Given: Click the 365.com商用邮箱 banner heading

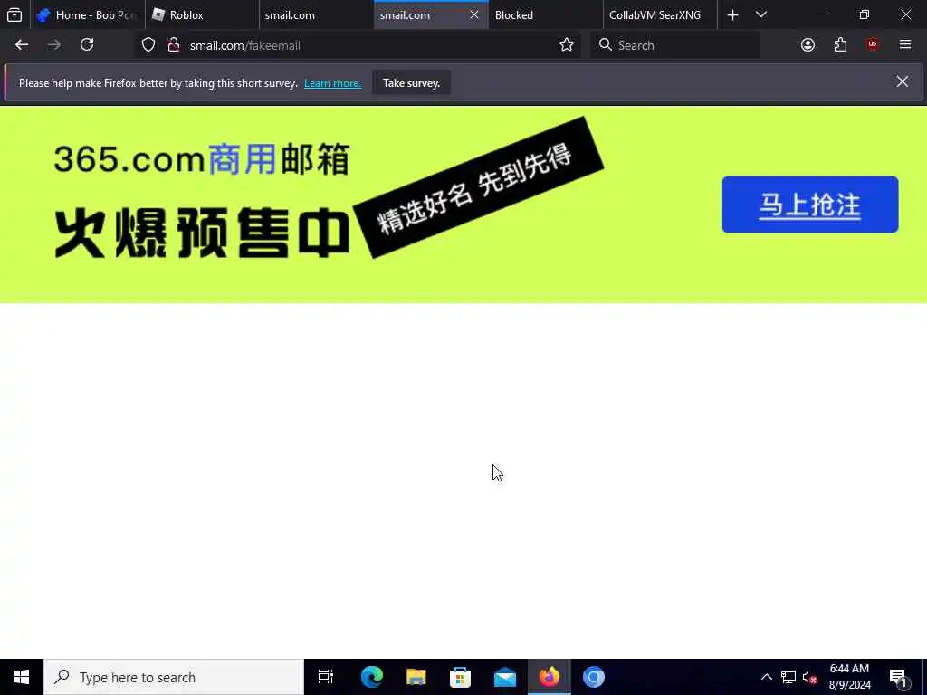Looking at the screenshot, I should click(x=202, y=159).
